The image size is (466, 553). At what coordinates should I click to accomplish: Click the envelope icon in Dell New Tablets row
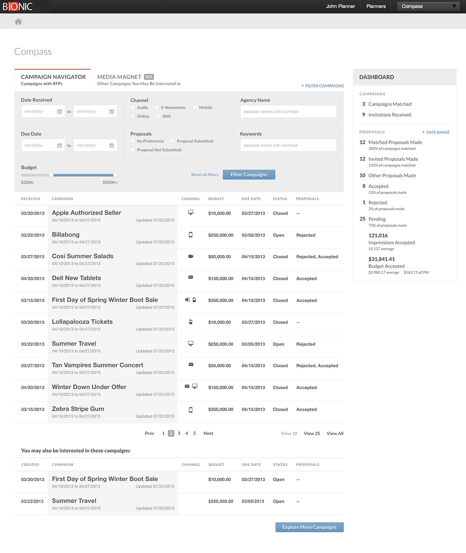pyautogui.click(x=191, y=277)
